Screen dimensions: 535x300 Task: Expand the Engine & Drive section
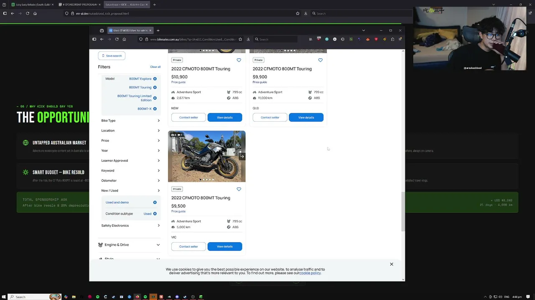(x=129, y=245)
